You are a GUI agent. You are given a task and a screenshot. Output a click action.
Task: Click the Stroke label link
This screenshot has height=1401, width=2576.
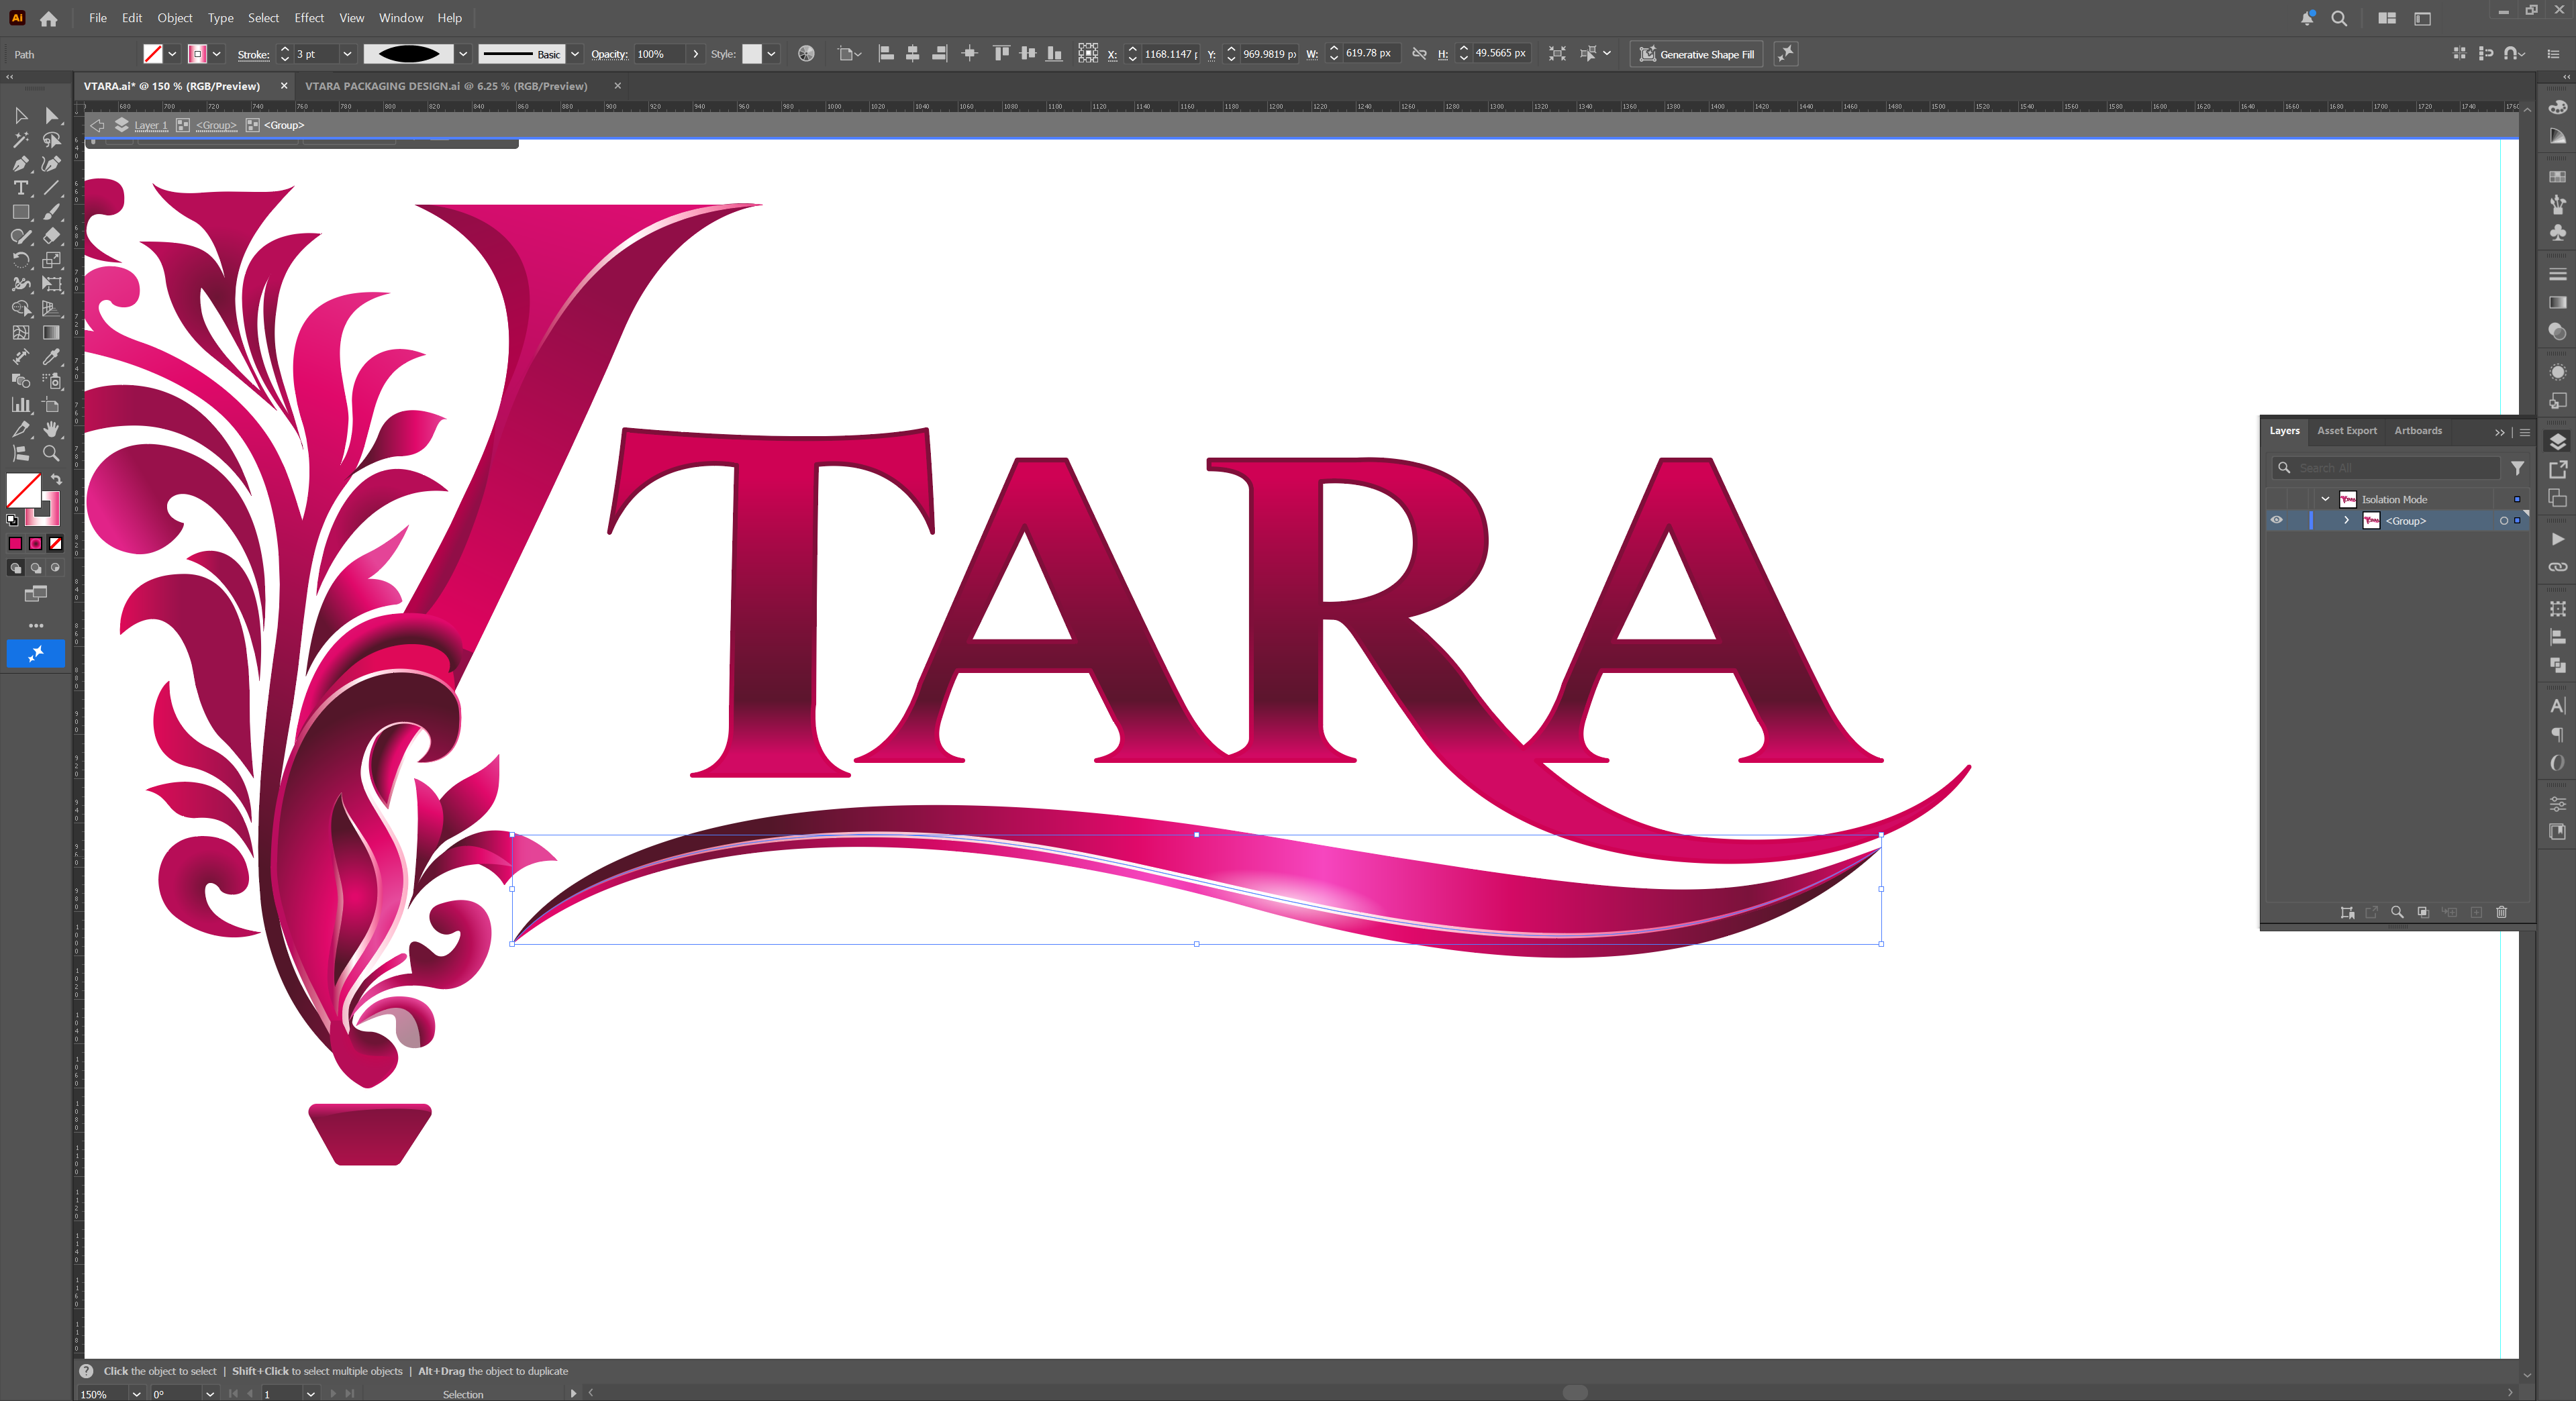(253, 54)
